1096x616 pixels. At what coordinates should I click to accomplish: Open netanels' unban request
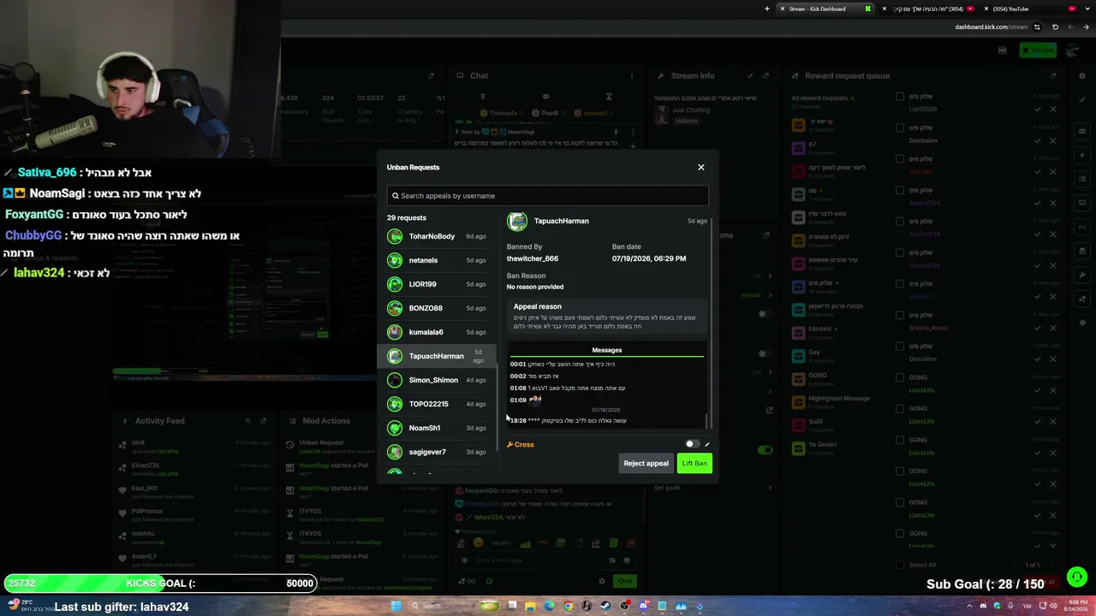tap(437, 260)
